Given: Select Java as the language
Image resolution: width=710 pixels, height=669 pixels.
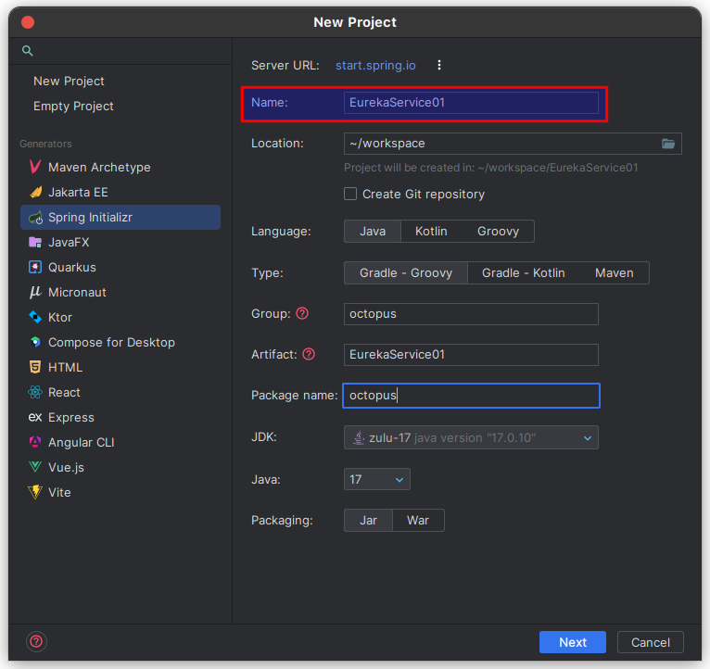Looking at the screenshot, I should (373, 232).
